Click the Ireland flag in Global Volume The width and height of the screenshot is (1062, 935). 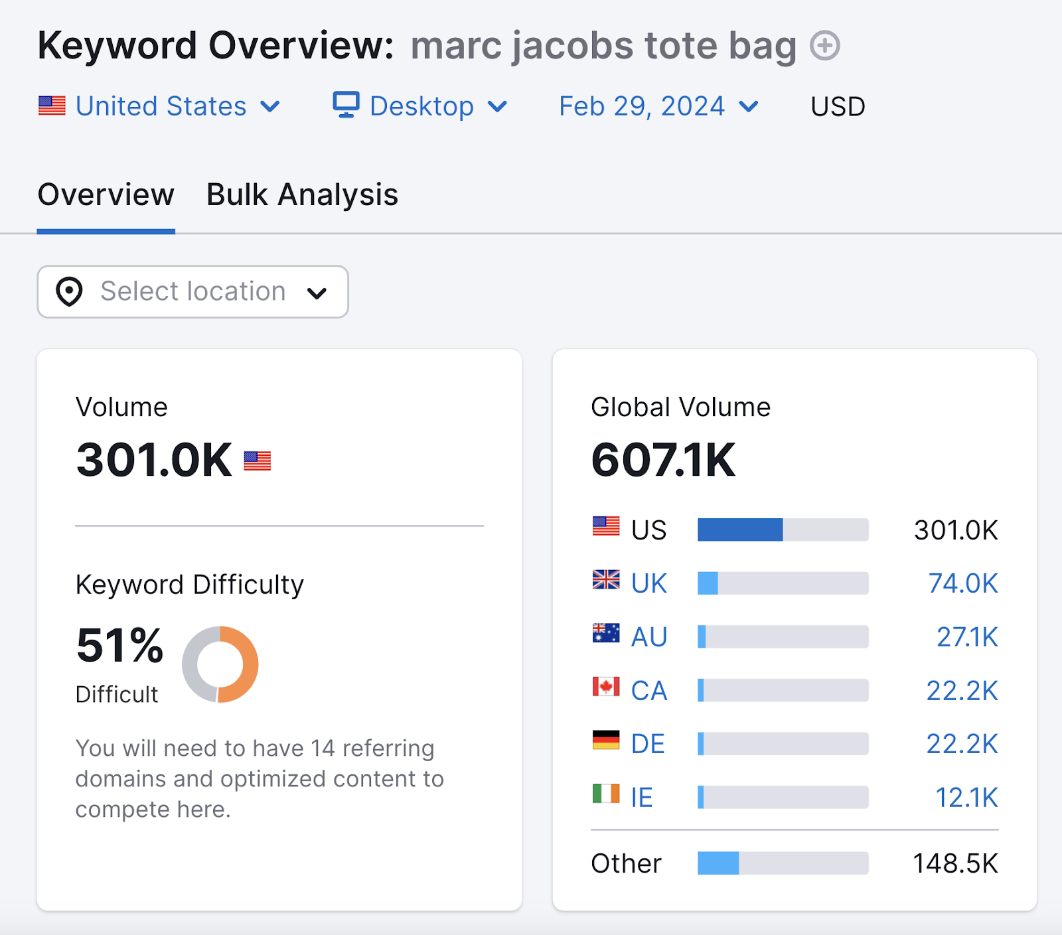606,794
